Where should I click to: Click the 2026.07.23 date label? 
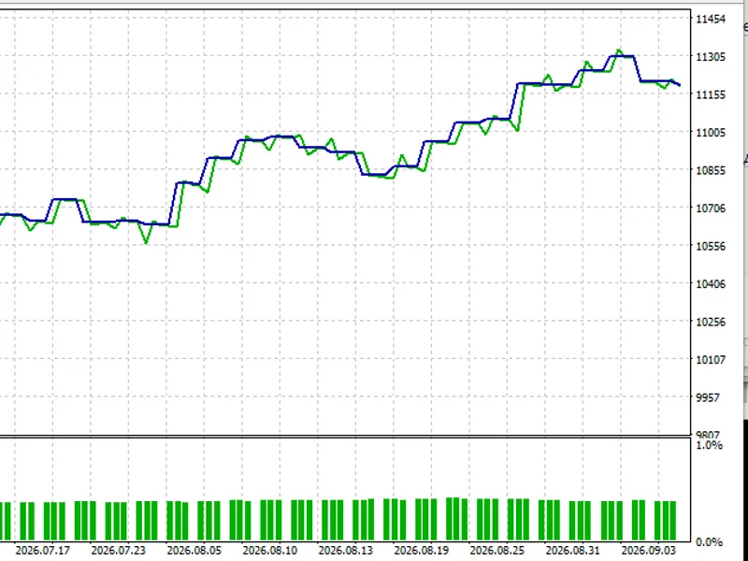pyautogui.click(x=119, y=551)
